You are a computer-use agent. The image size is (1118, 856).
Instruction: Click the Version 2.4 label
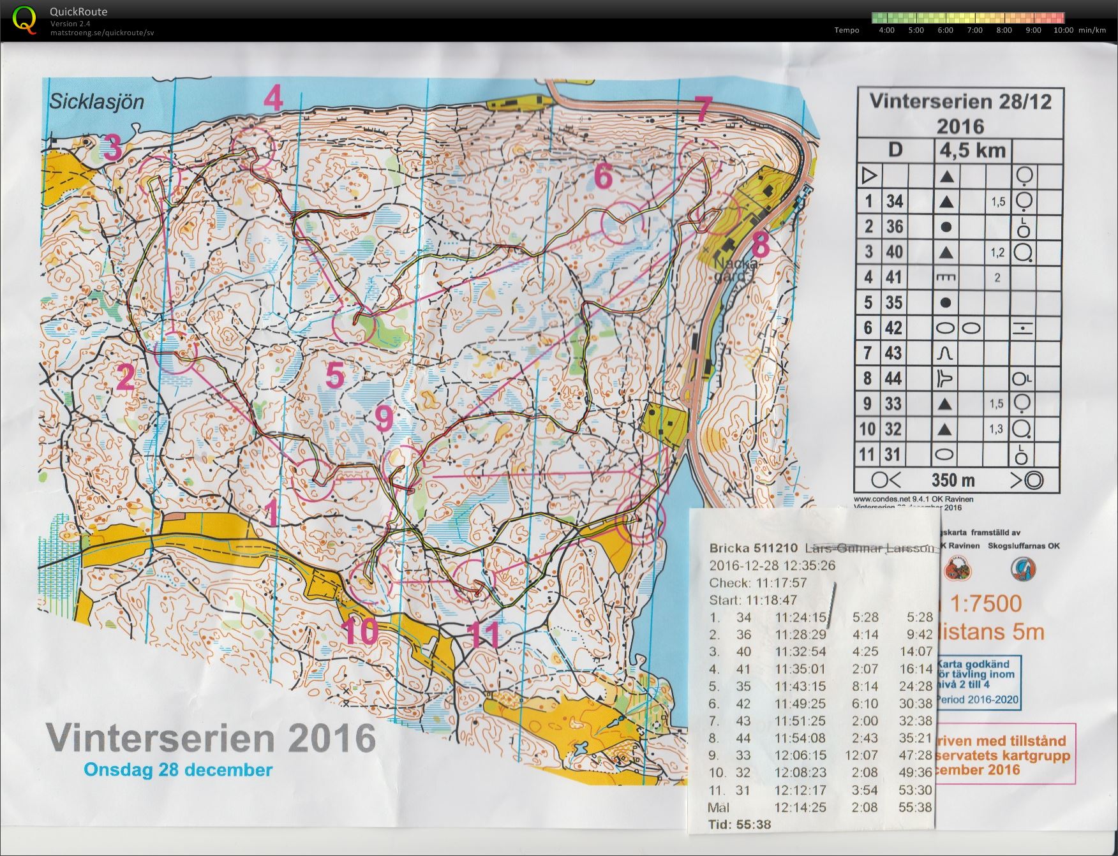click(x=70, y=24)
